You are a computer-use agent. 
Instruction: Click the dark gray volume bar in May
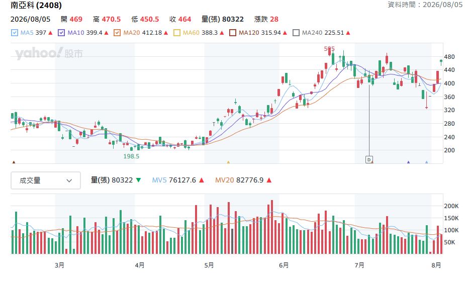point(232,241)
